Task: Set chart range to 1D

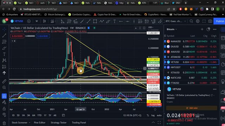Action: (x=13, y=115)
